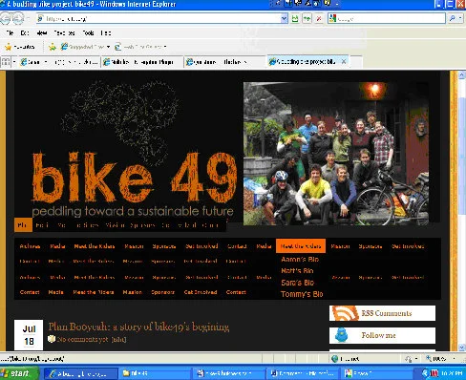Open the search provider options arrow
Screen dimensions: 466x380
click(x=460, y=18)
